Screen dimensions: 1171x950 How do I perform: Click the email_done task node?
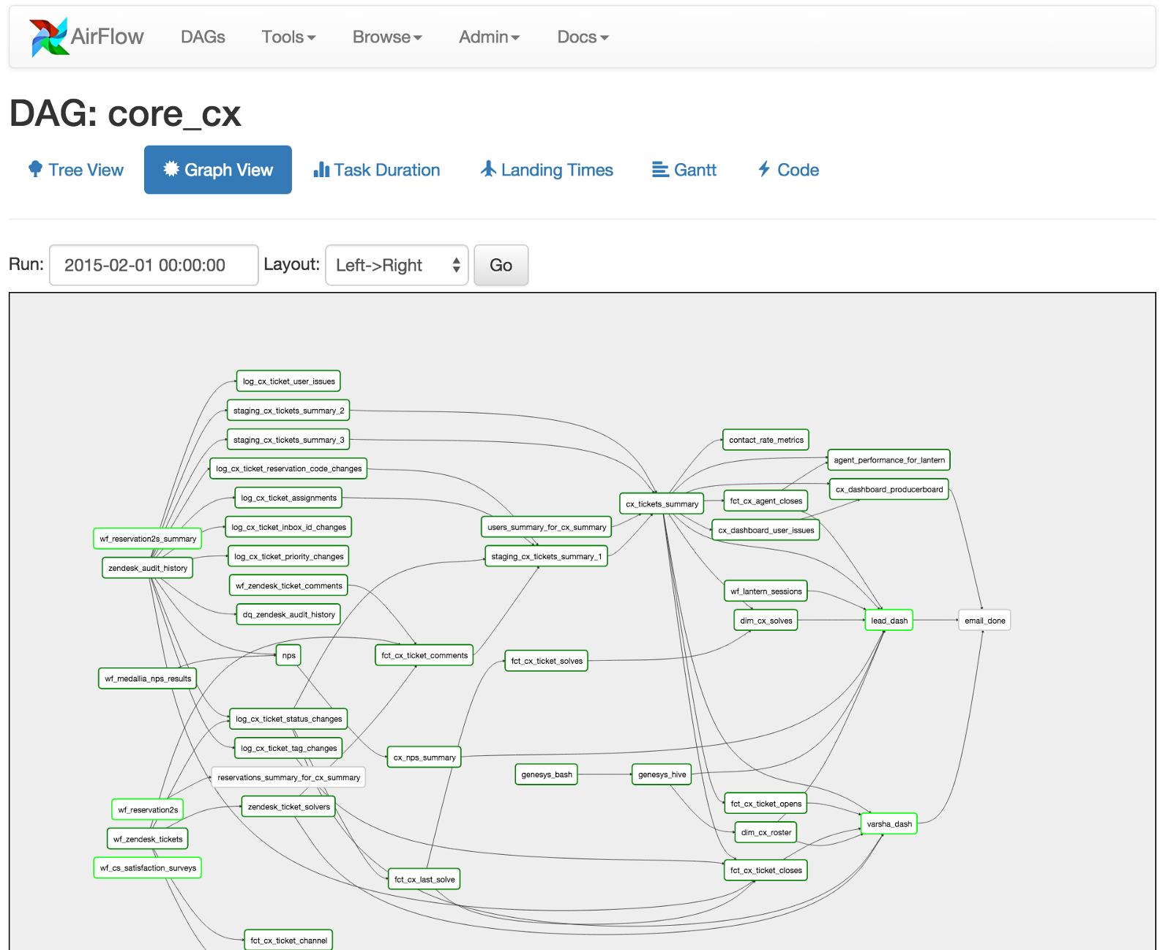pyautogui.click(x=984, y=620)
